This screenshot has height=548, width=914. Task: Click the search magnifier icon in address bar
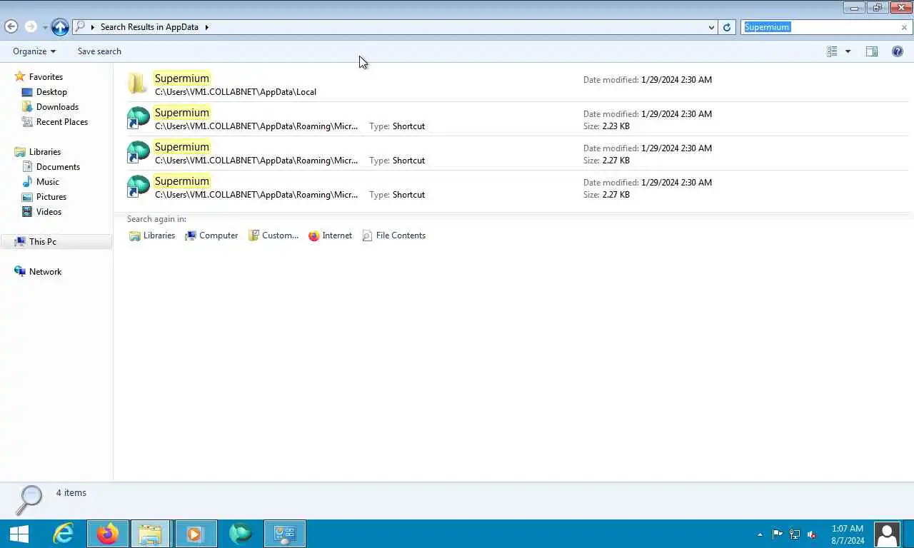tap(81, 26)
